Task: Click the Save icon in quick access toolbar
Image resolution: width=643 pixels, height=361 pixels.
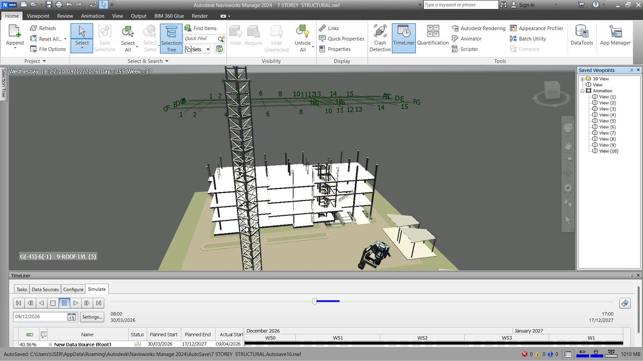Action: [x=48, y=5]
